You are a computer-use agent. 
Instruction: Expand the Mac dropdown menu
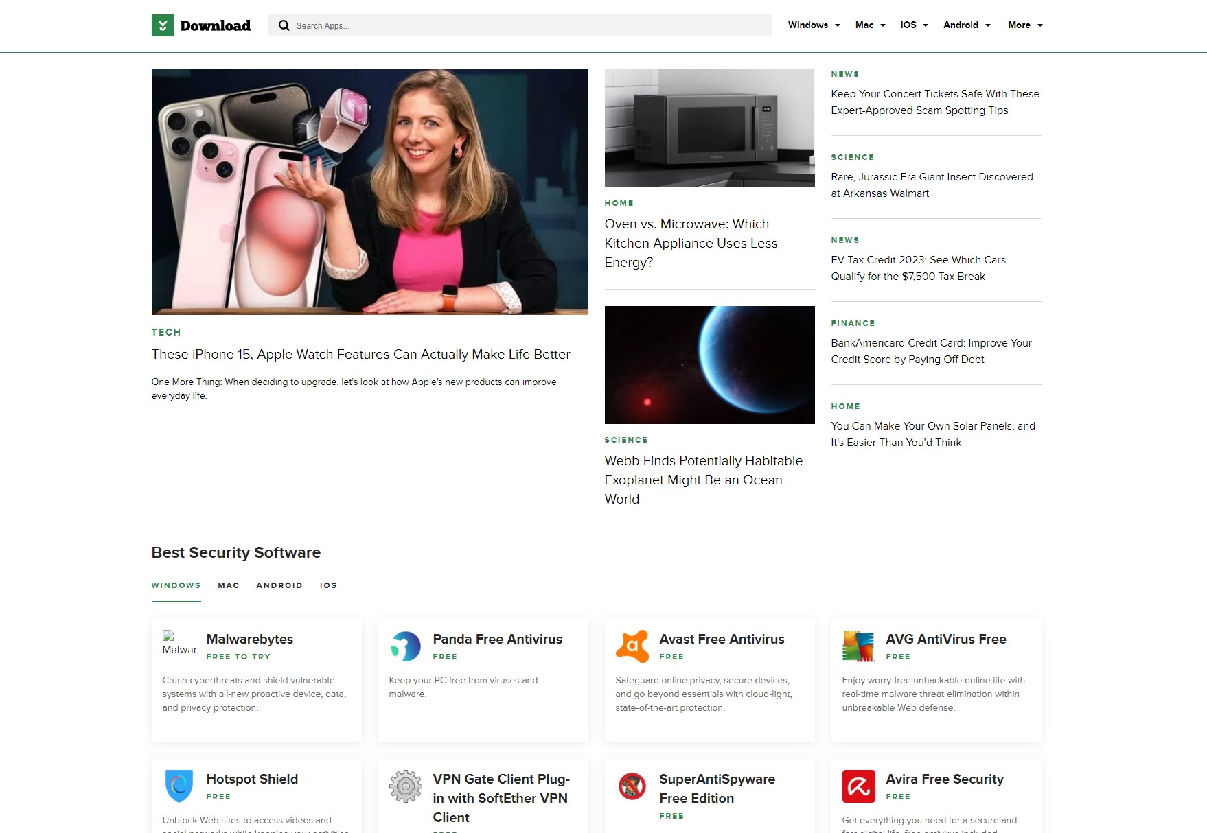(x=871, y=25)
